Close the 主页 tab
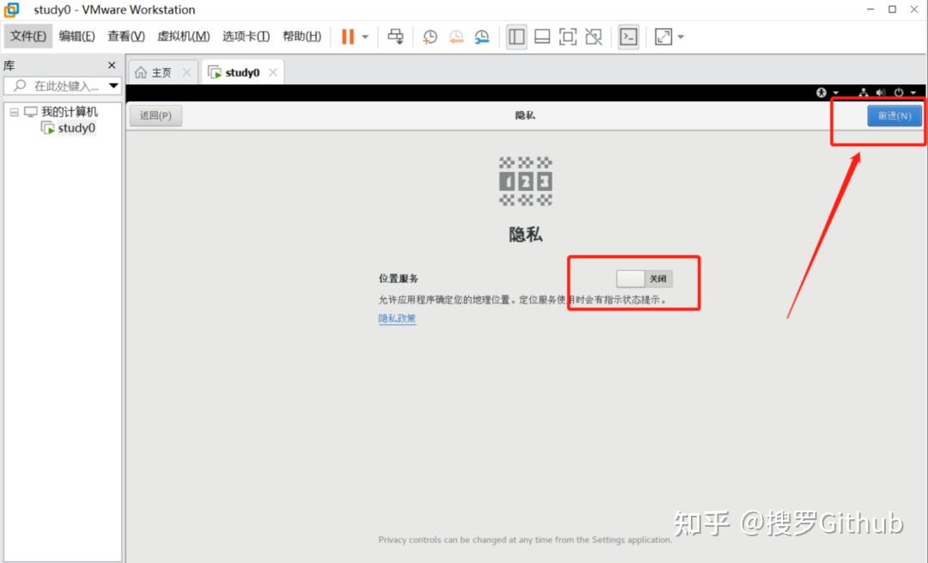 click(x=186, y=72)
